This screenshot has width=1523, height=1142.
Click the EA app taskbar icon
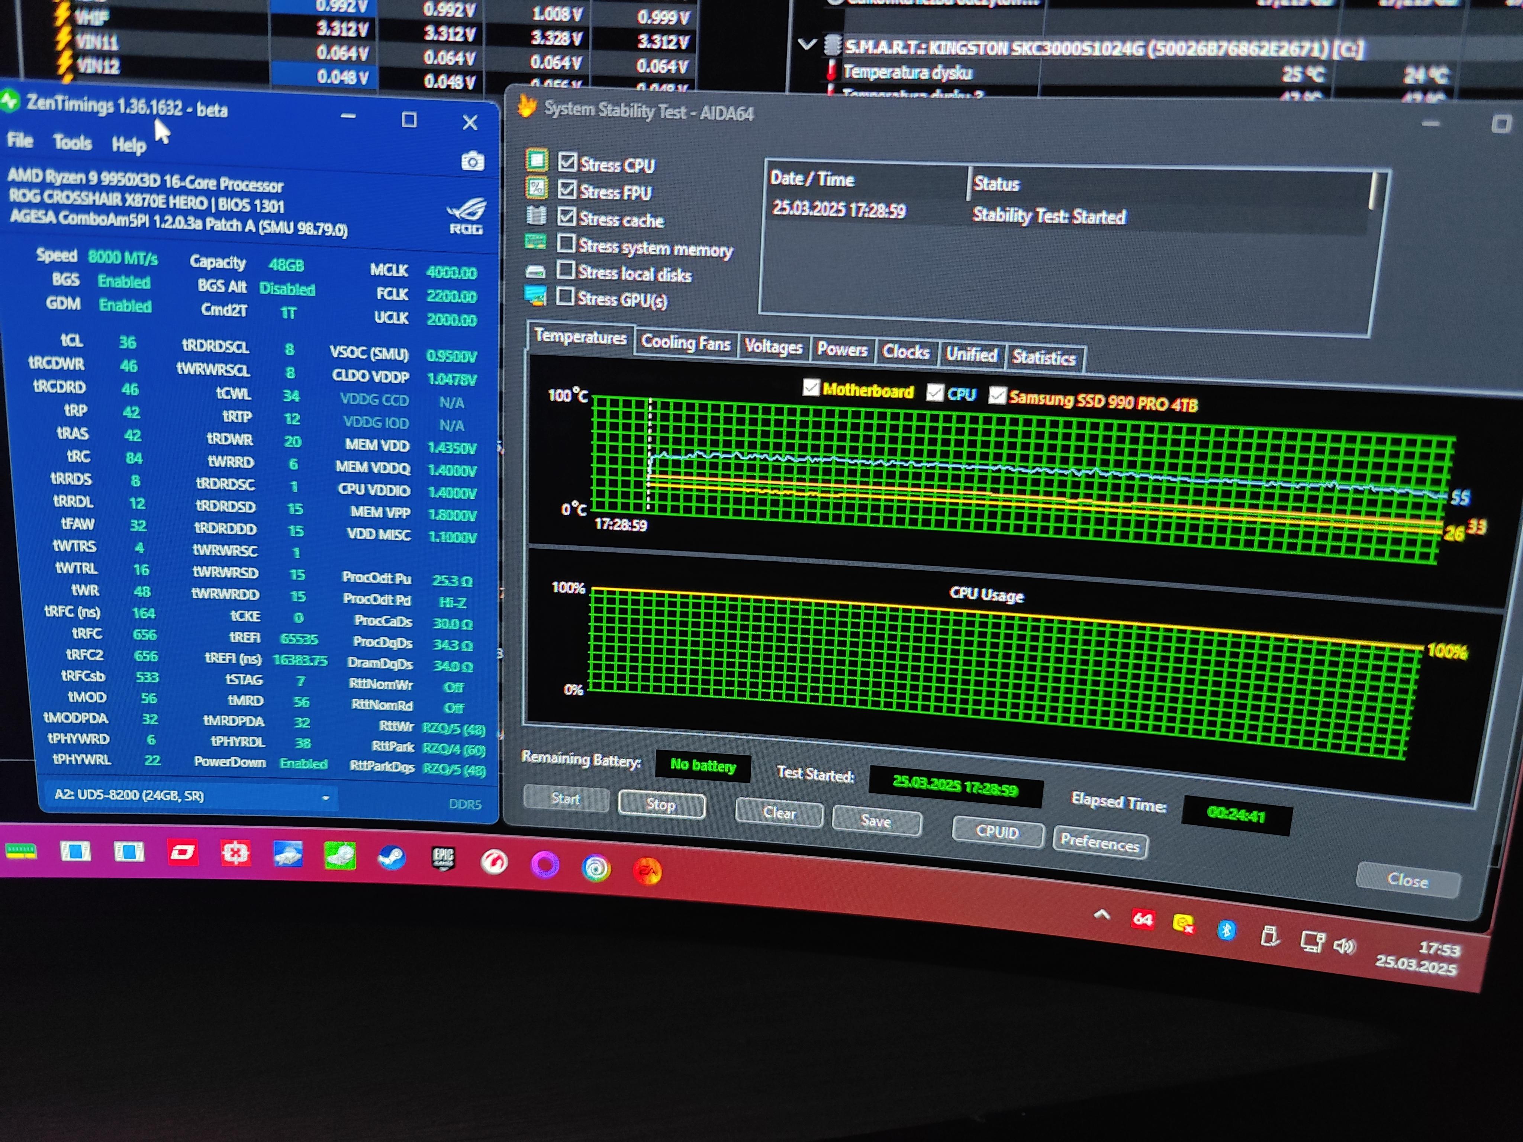(647, 871)
